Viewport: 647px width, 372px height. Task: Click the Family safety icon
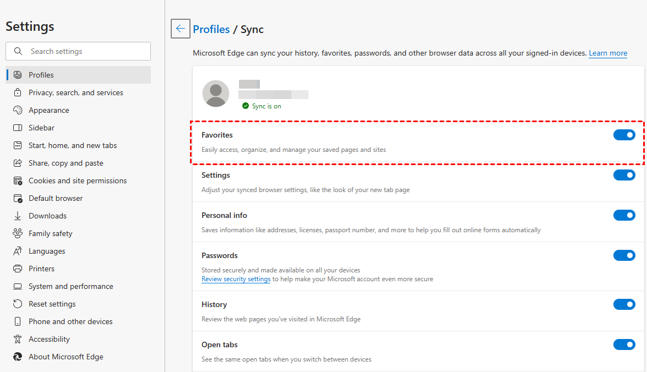(x=18, y=233)
